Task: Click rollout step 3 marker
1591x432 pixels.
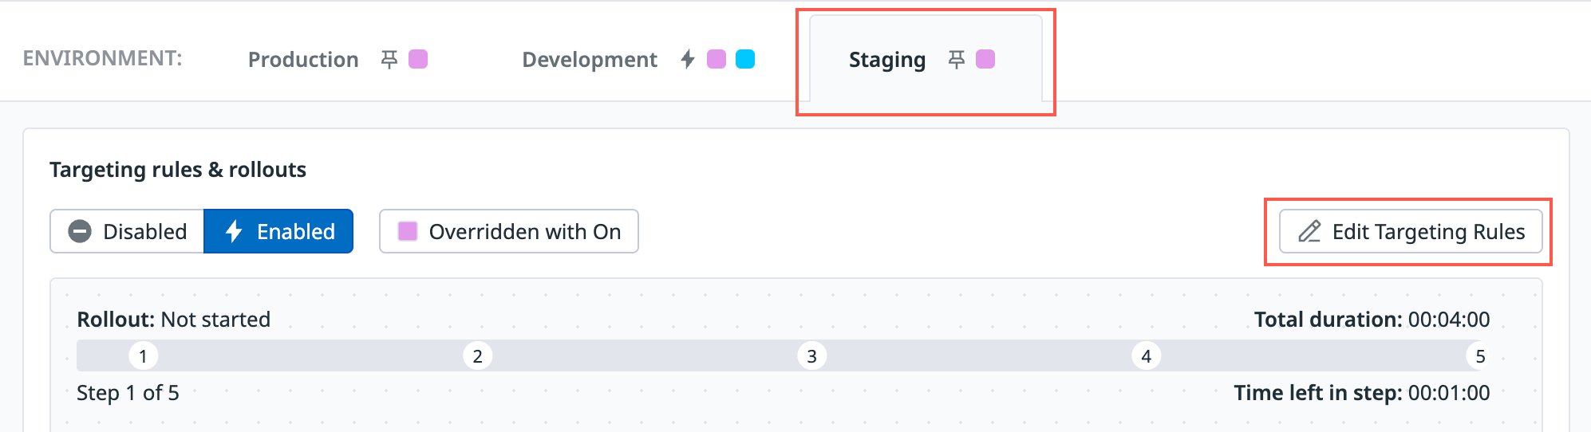Action: [x=811, y=356]
